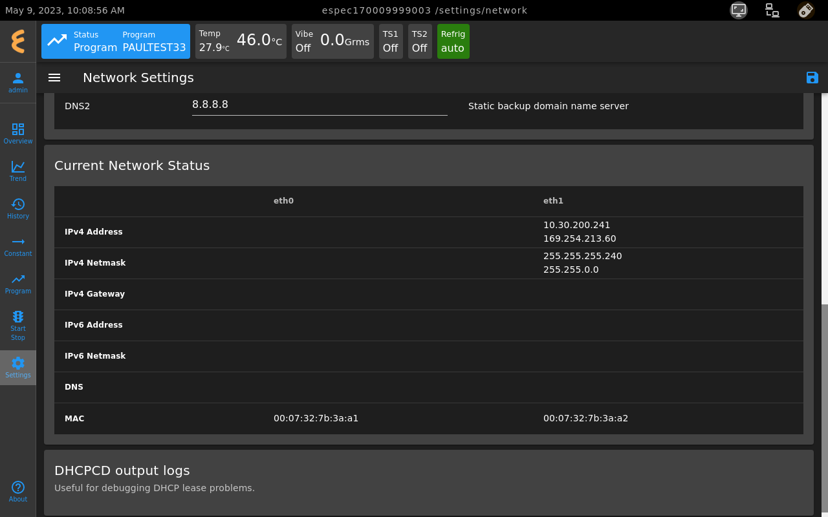Open the Vibe 0.0 Grms tile
828x517 pixels.
pos(332,41)
